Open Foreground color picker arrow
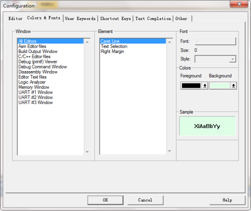 [205, 85]
